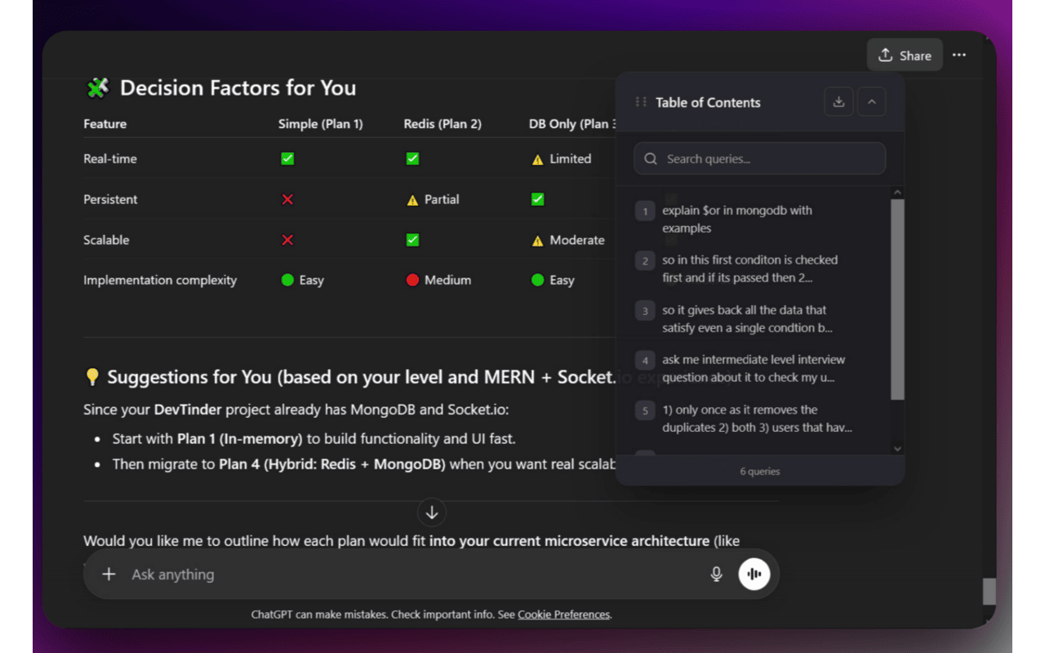Click the Share button
The height and width of the screenshot is (653, 1045).
tap(905, 56)
